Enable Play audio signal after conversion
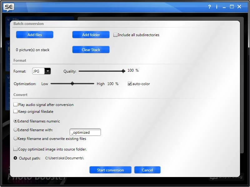Image resolution: width=250 pixels, height=187 pixels. (15, 104)
